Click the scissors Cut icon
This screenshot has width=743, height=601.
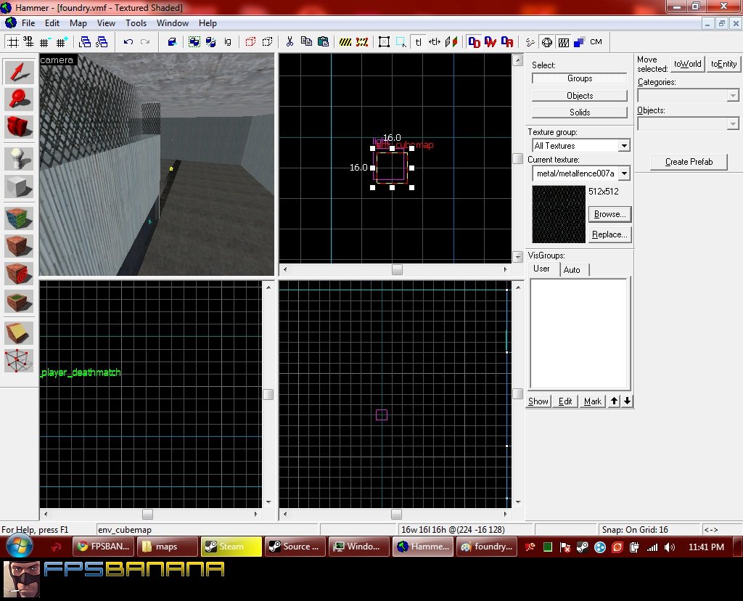pos(290,42)
